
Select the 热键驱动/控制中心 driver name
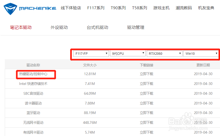coord(33,74)
